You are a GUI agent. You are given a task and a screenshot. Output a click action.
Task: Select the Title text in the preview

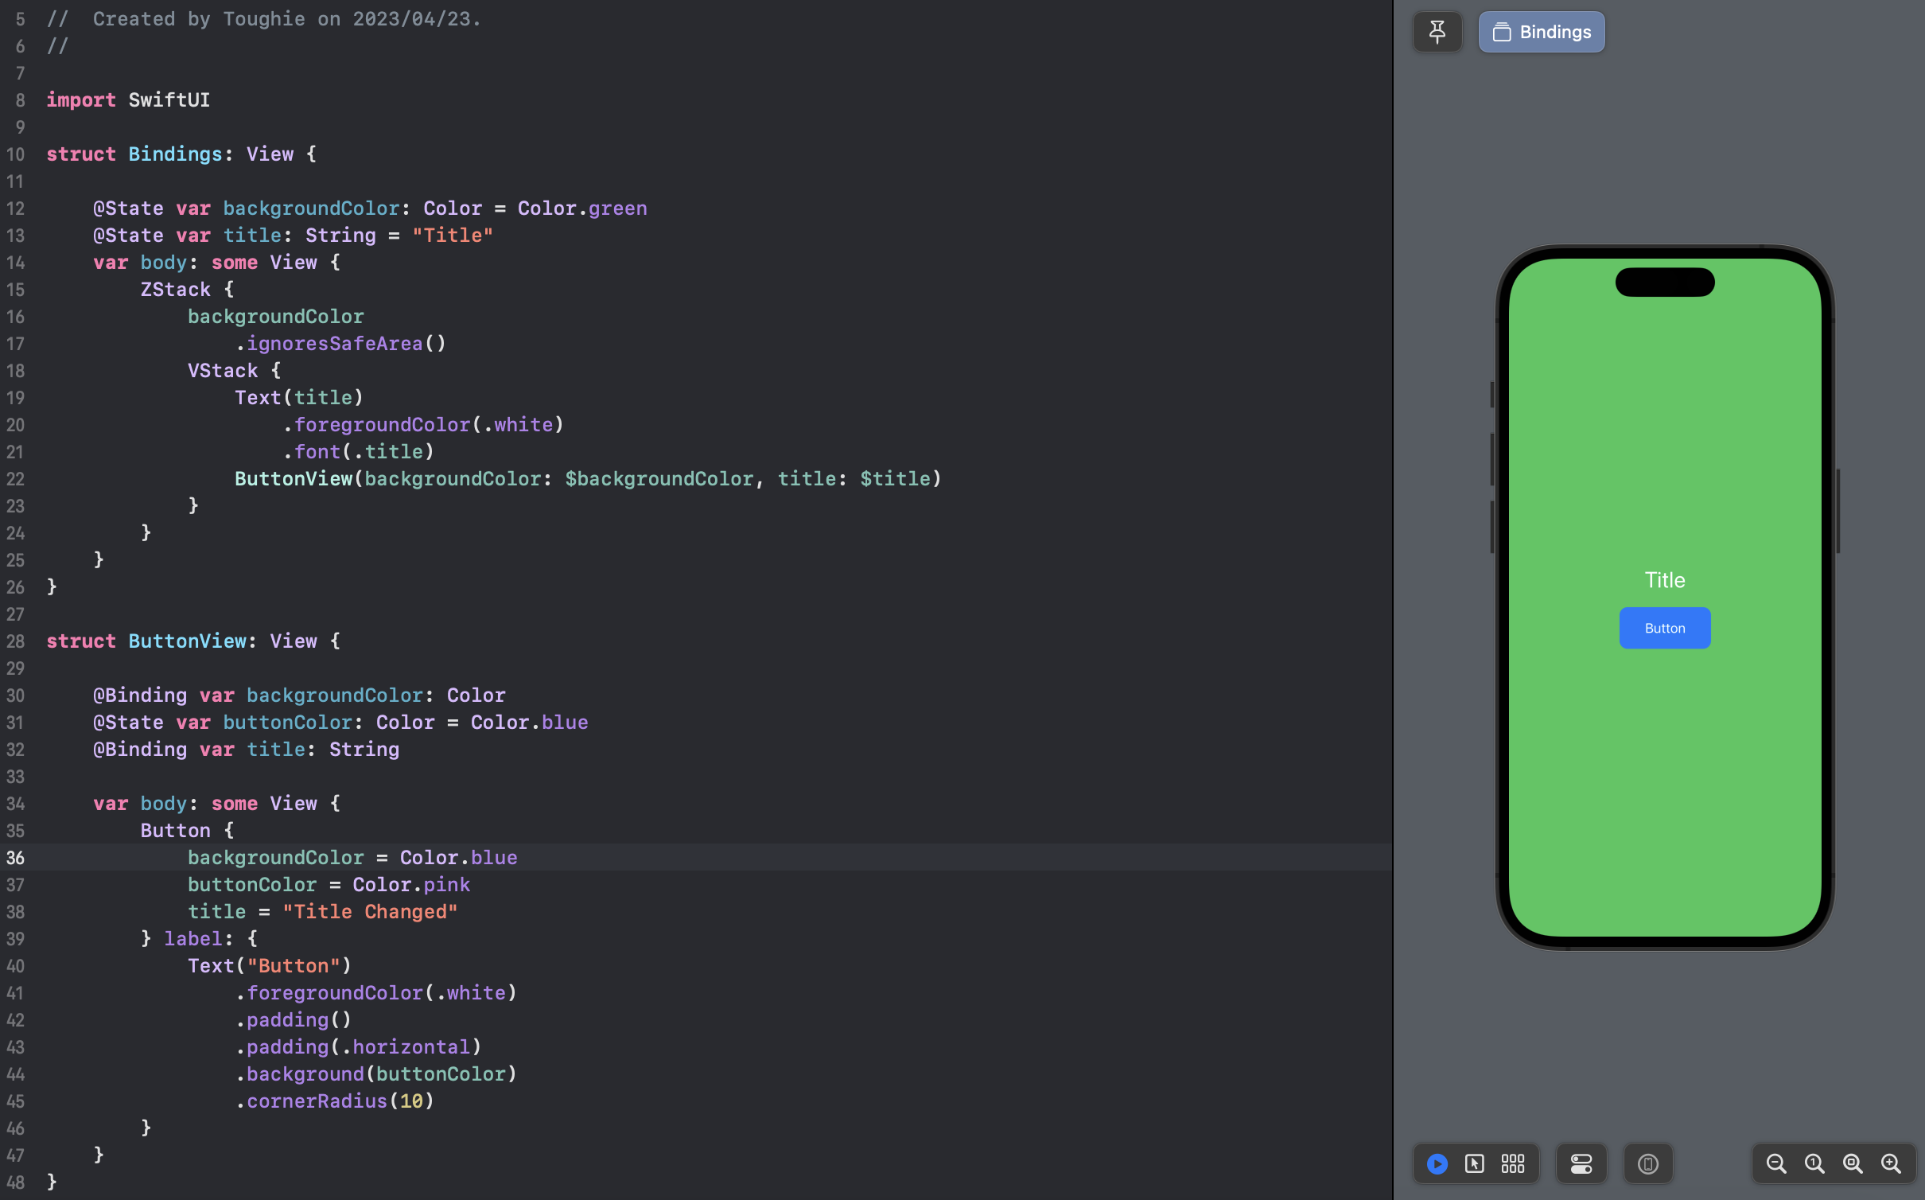click(1664, 580)
